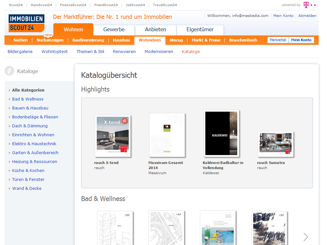327x245 pixels.
Task: Click the rauch X-tend title text
Action: click(x=106, y=163)
